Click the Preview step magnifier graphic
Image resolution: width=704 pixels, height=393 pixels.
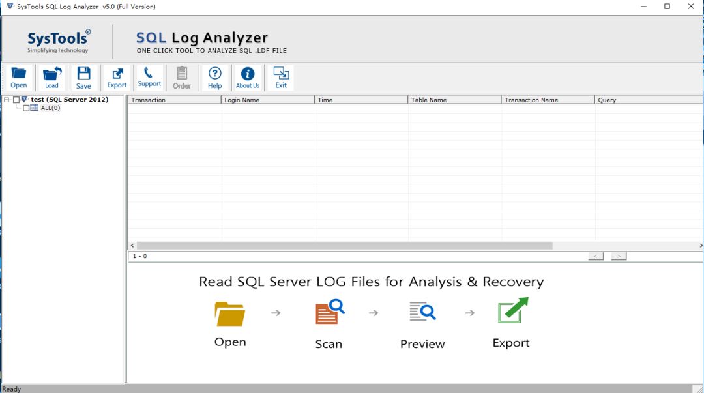click(422, 312)
